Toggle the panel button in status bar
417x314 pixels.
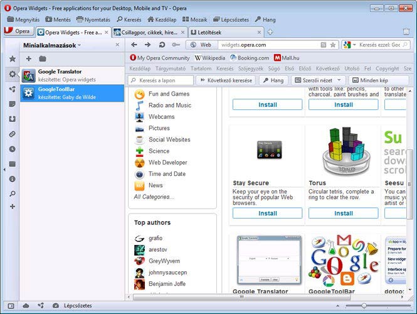pos(11,306)
